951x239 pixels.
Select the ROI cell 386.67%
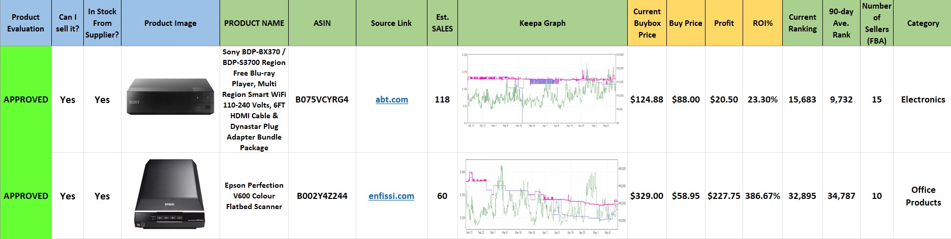pyautogui.click(x=762, y=196)
